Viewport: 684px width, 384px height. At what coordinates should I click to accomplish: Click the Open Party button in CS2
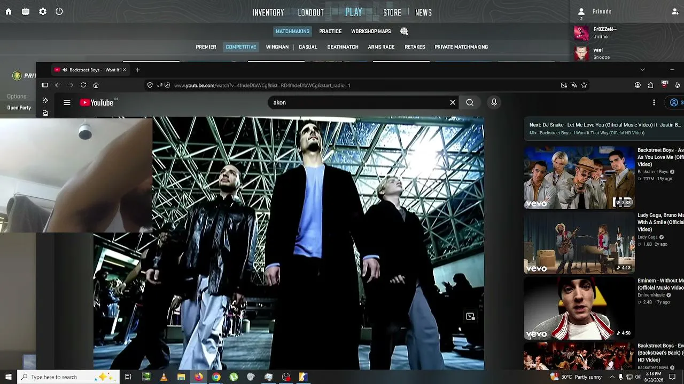click(19, 108)
